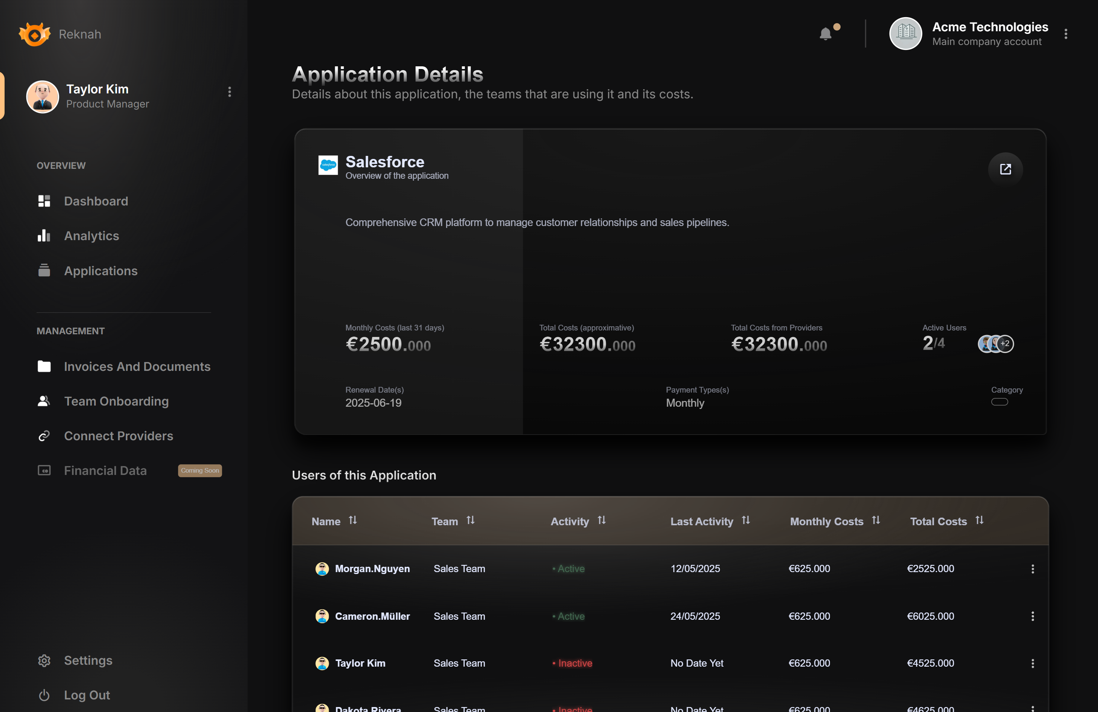Open Applications section

pyautogui.click(x=101, y=271)
